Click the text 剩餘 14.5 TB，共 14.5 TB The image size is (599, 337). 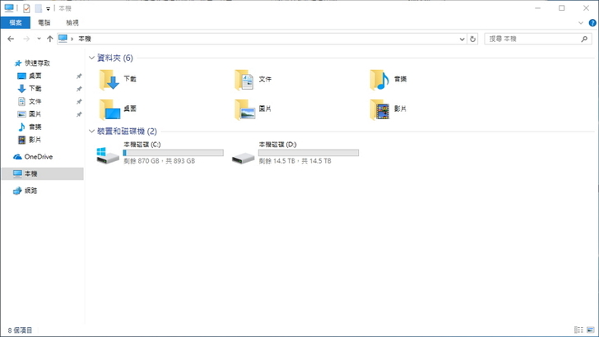295,161
